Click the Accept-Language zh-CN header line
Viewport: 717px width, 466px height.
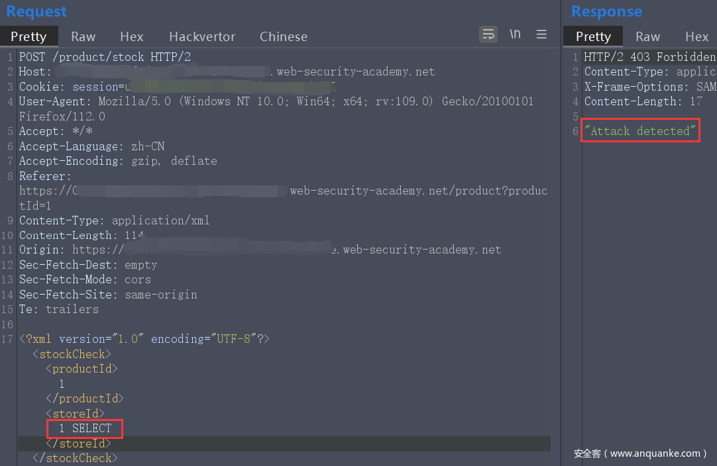pos(91,146)
